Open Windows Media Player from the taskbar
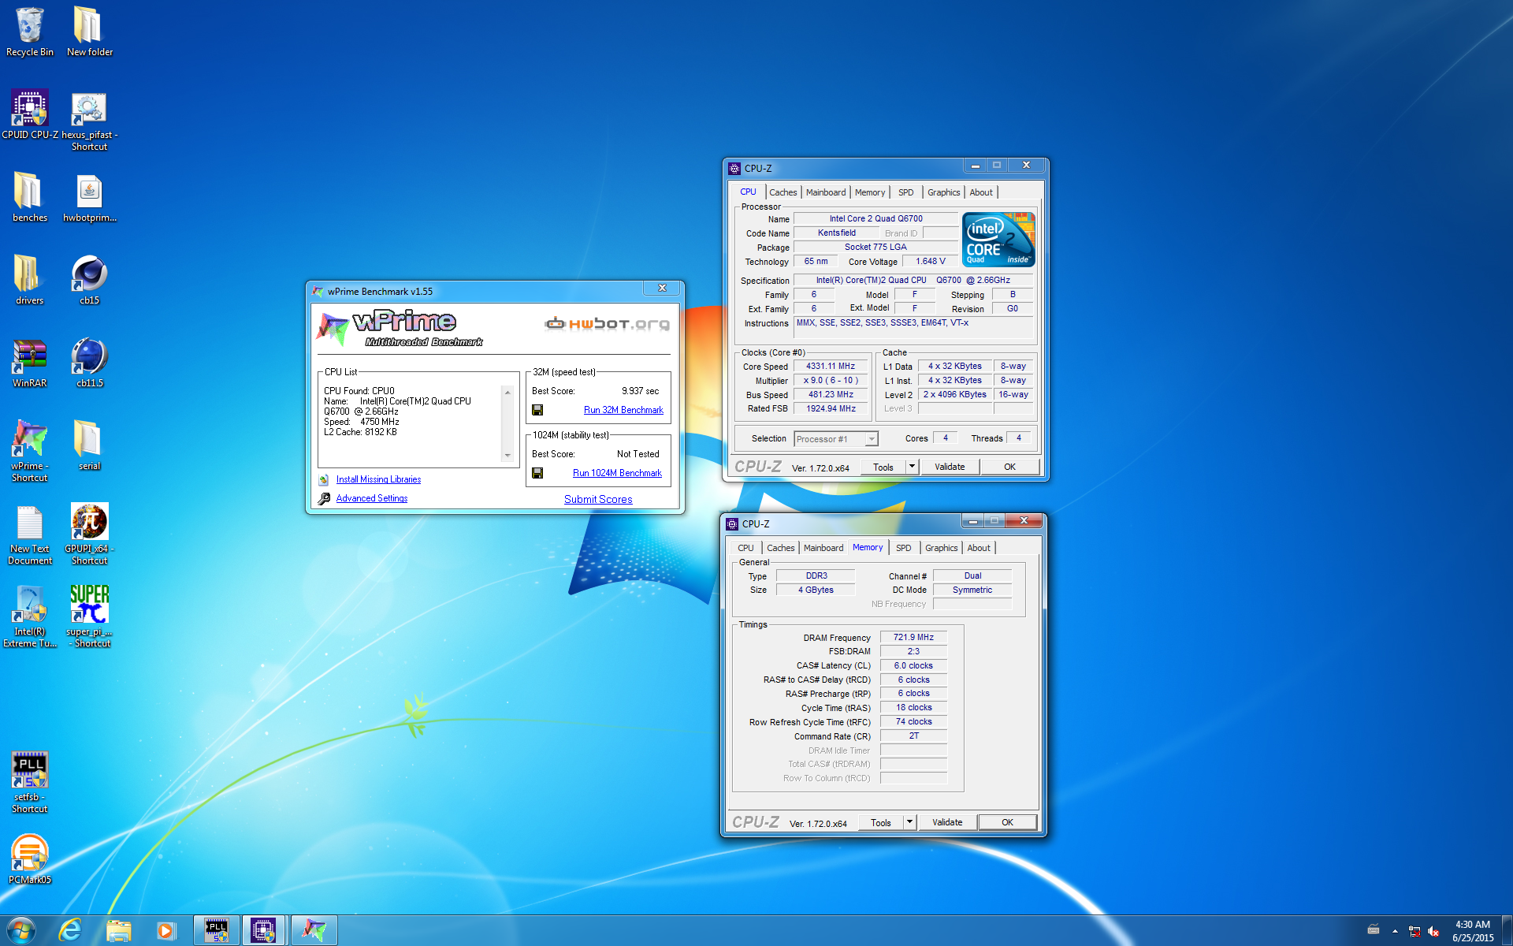The width and height of the screenshot is (1513, 946). click(x=166, y=931)
